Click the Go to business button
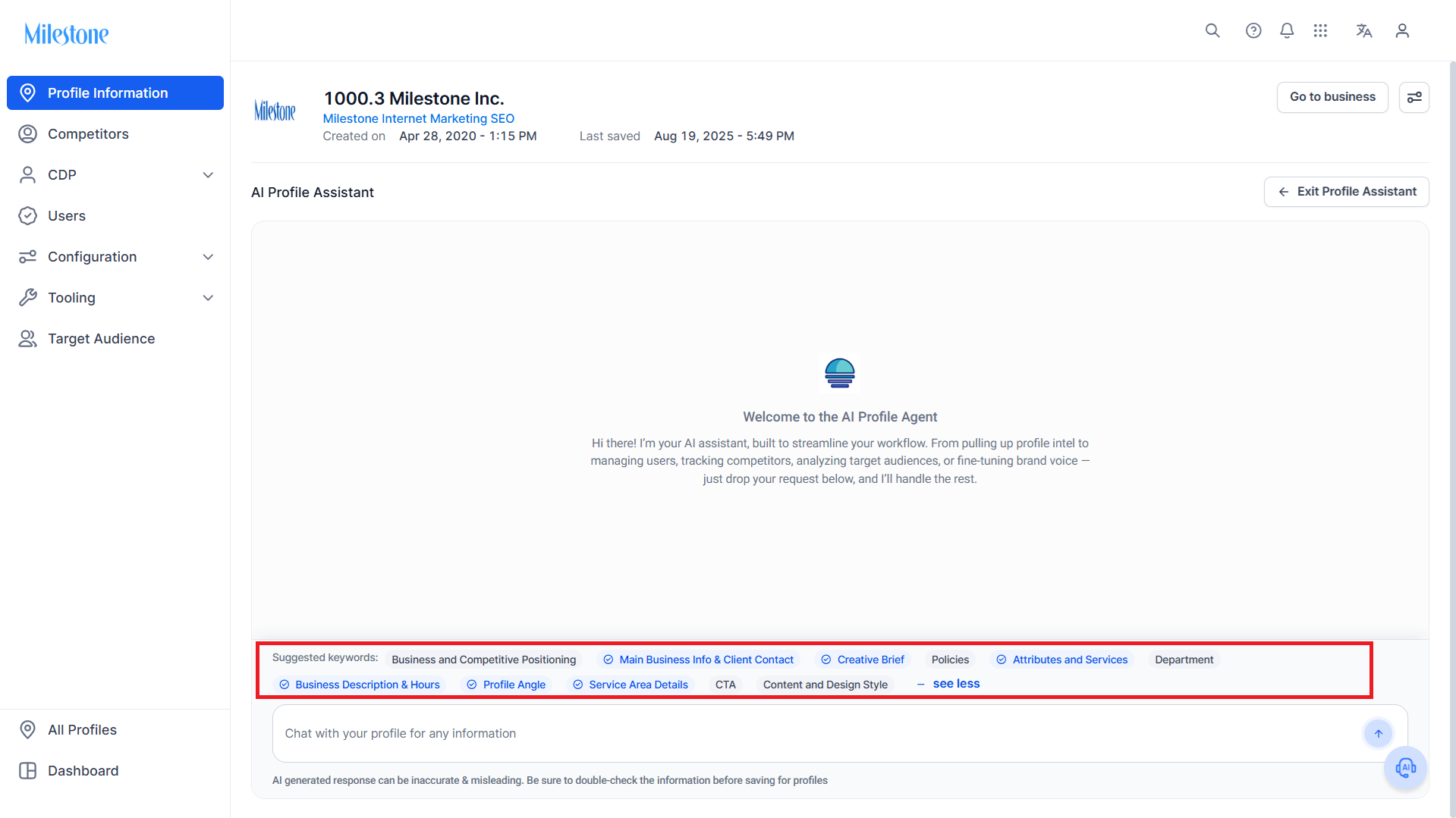Screen dimensions: 1456x818 1332,97
